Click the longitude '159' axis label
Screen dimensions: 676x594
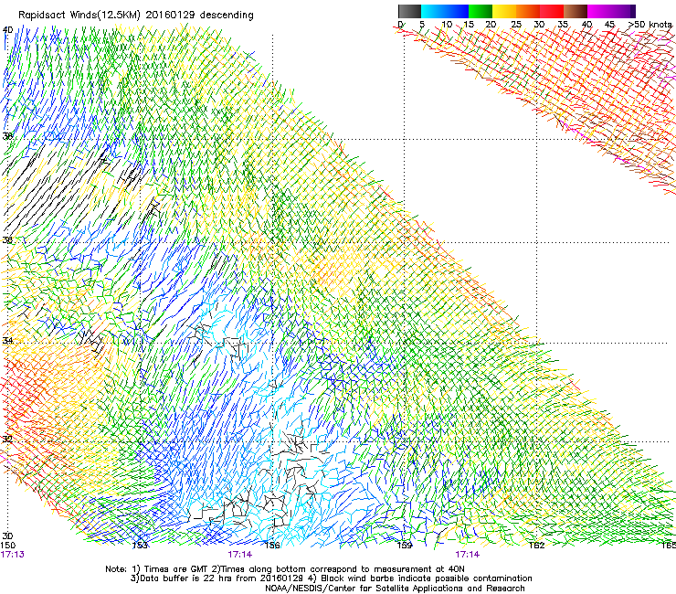click(x=405, y=546)
